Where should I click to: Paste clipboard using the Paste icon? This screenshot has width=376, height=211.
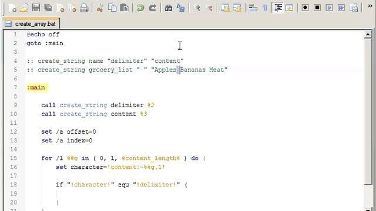tap(124, 8)
